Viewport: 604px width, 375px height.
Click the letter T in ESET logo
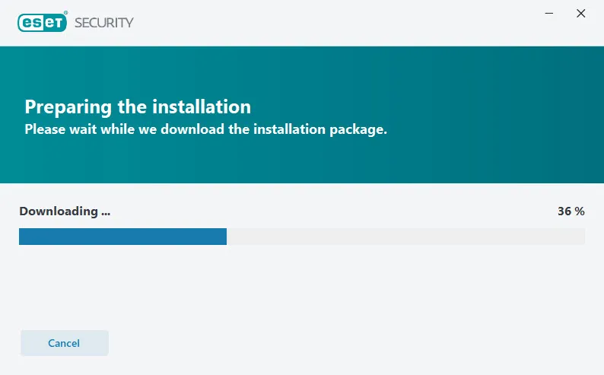pos(57,23)
